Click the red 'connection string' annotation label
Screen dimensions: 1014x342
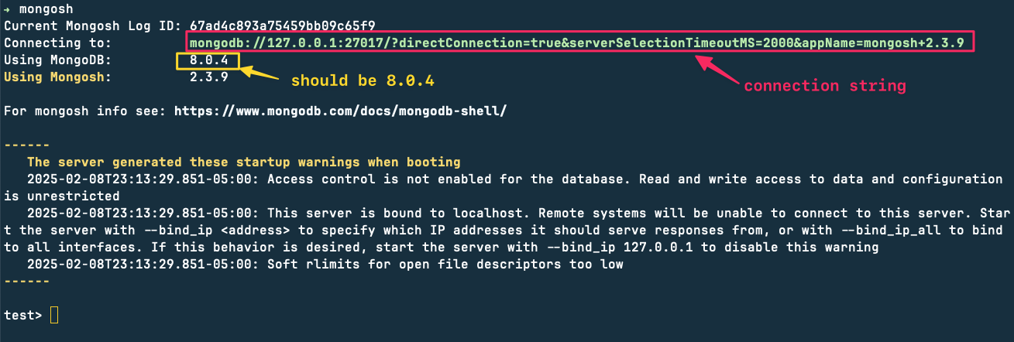click(x=825, y=85)
